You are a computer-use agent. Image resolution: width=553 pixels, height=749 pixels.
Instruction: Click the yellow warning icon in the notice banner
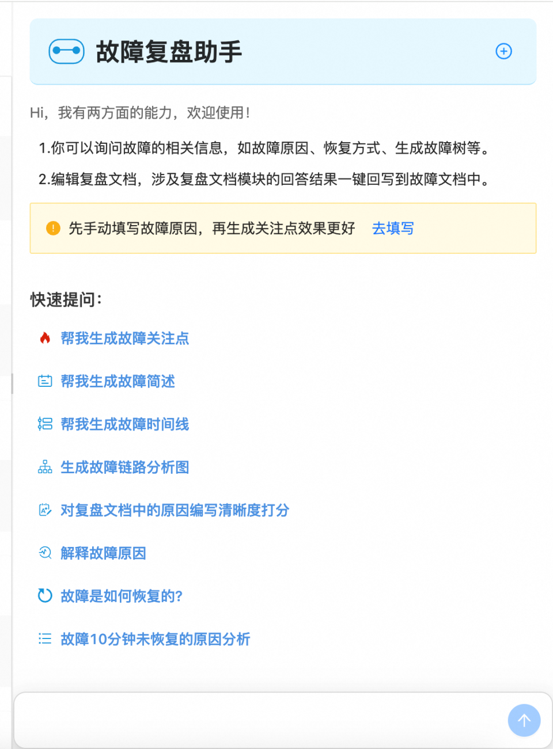[53, 228]
